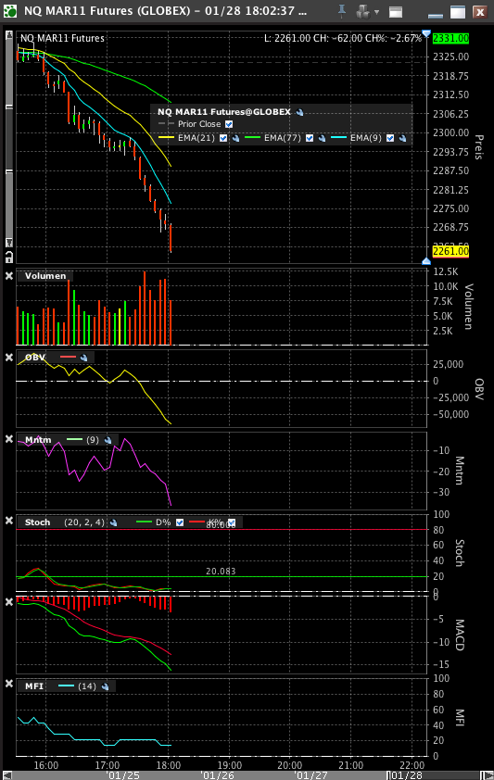
Task: Toggle EMA(21) visibility checkbox
Action: pos(223,138)
